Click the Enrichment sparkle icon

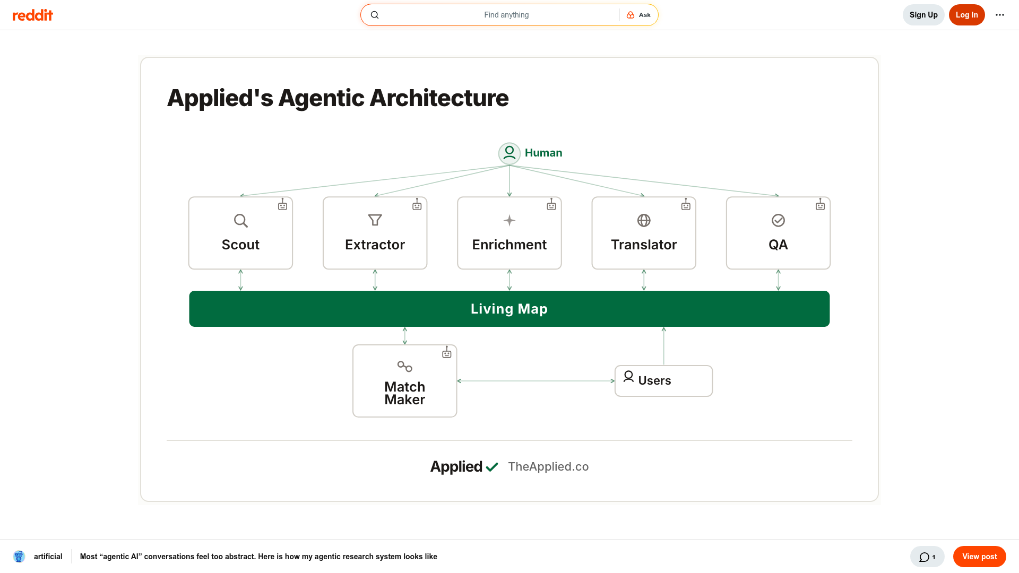[x=509, y=220]
